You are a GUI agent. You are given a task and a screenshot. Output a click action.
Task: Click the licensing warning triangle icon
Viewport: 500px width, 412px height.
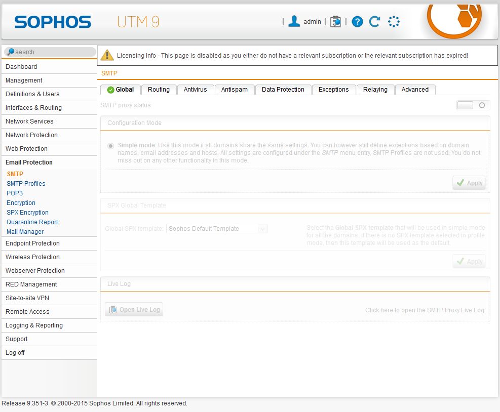(107, 55)
